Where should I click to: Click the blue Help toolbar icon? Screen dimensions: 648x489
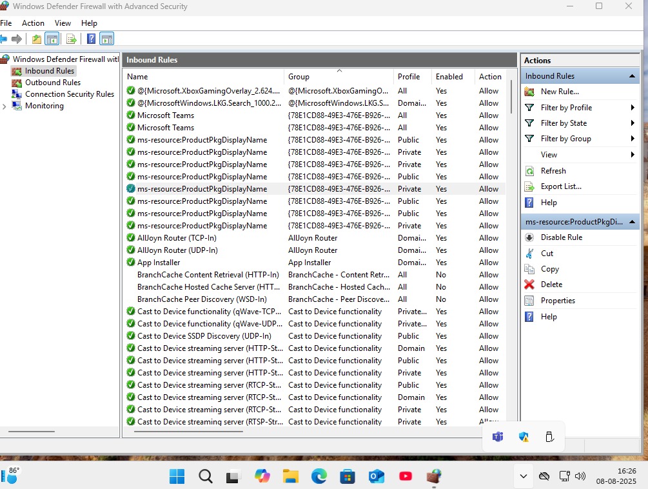click(x=91, y=39)
